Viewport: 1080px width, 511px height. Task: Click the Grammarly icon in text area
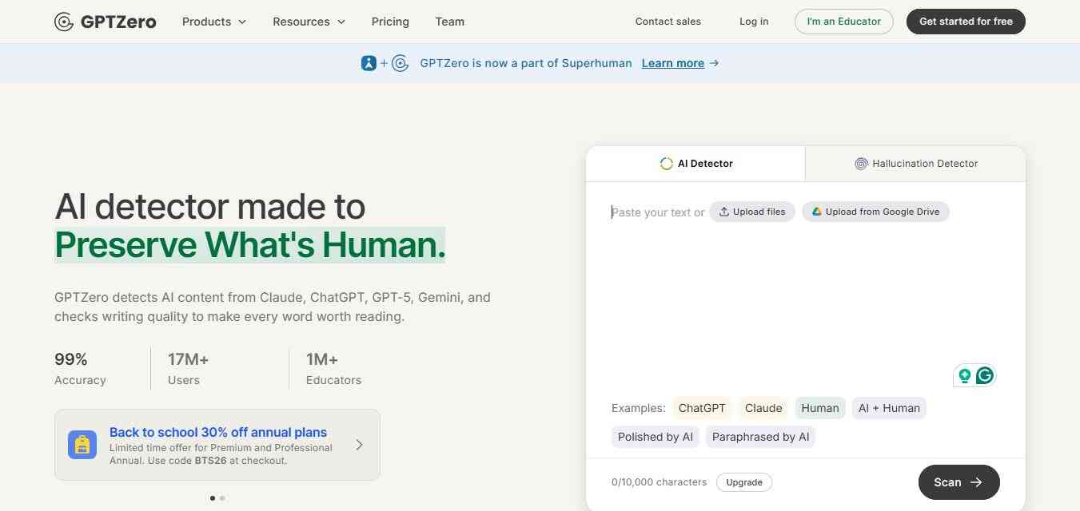[x=985, y=375]
